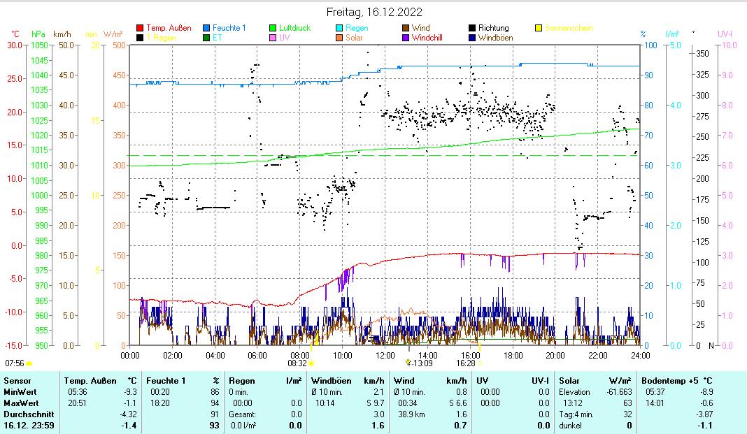Click the pink UV legend square
The image size is (747, 434).
coord(273,38)
